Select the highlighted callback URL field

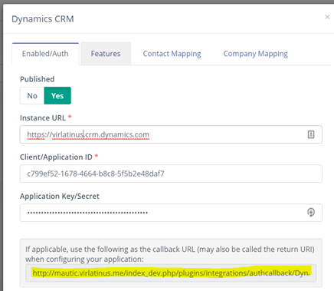[171, 273]
